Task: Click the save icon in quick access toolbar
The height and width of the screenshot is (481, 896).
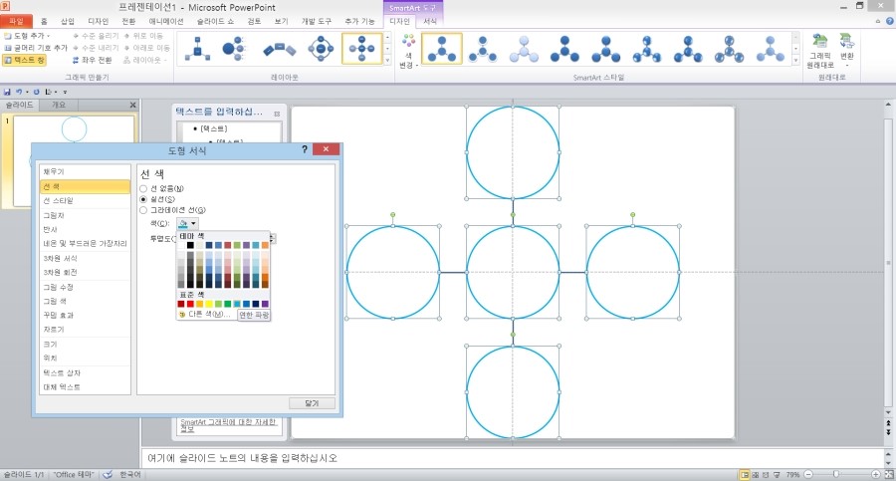Action: 7,92
